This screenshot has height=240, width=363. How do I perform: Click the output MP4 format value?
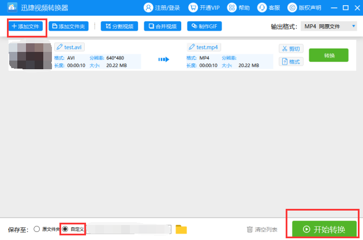[204, 58]
